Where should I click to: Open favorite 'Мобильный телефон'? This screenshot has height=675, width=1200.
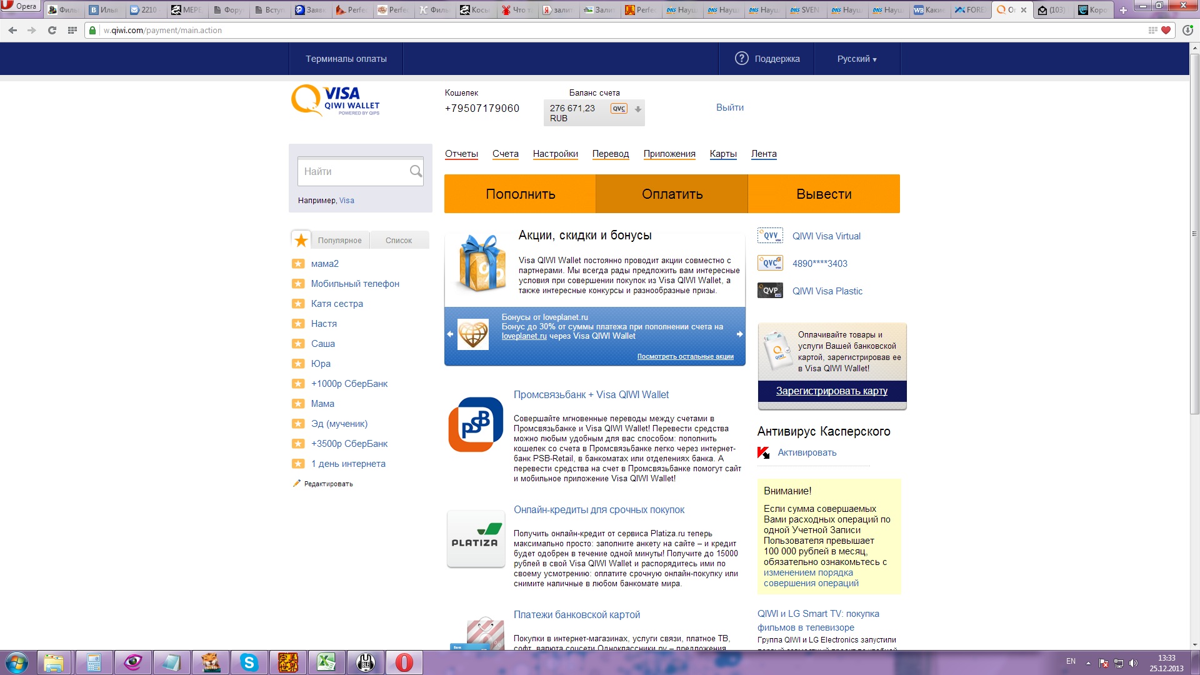coord(355,284)
